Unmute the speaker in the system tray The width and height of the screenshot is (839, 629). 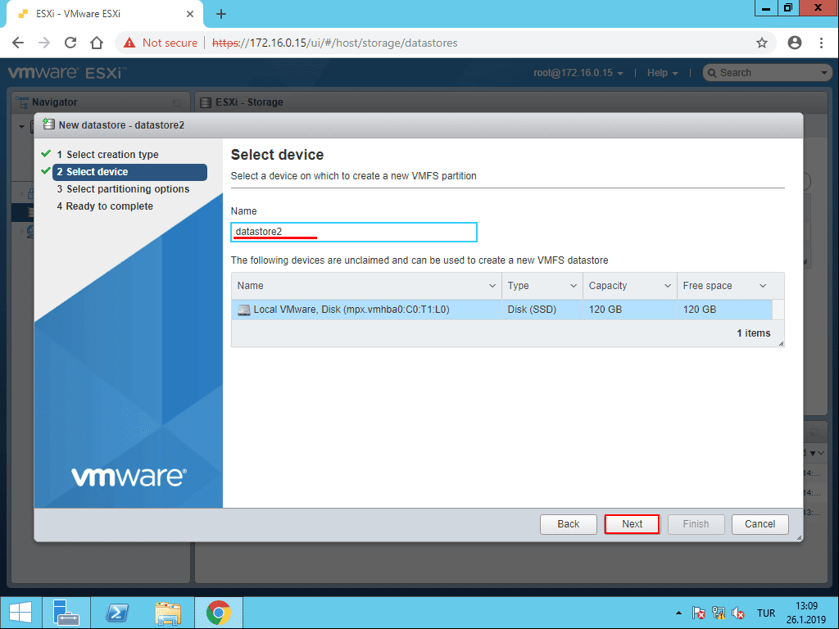click(738, 613)
